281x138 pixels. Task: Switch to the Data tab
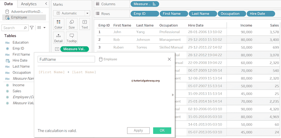[x=9, y=4]
